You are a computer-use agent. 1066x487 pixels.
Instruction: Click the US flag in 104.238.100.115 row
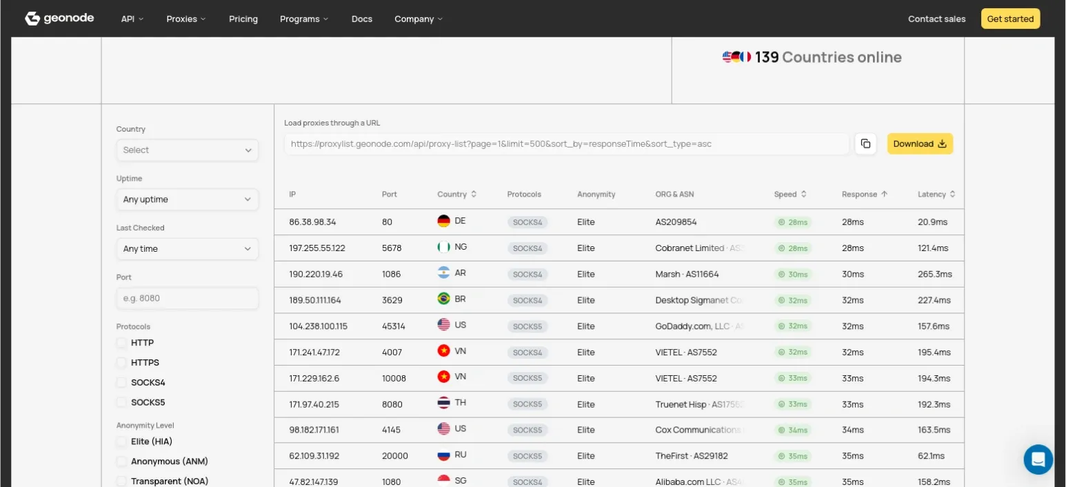[444, 325]
